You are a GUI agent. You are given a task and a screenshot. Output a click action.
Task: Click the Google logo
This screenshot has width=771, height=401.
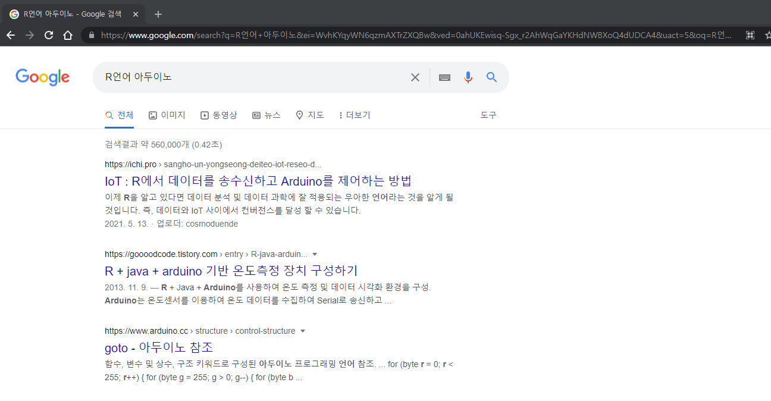tap(42, 77)
